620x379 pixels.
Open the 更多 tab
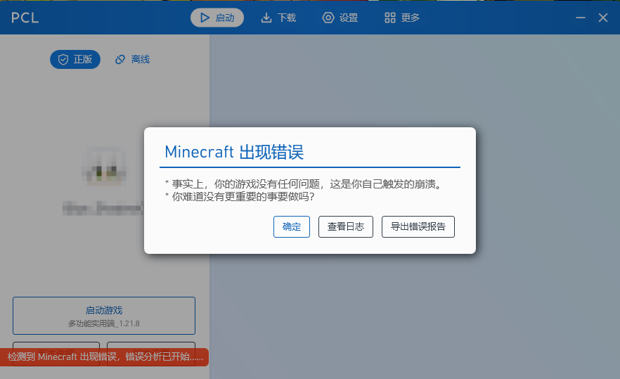click(402, 18)
